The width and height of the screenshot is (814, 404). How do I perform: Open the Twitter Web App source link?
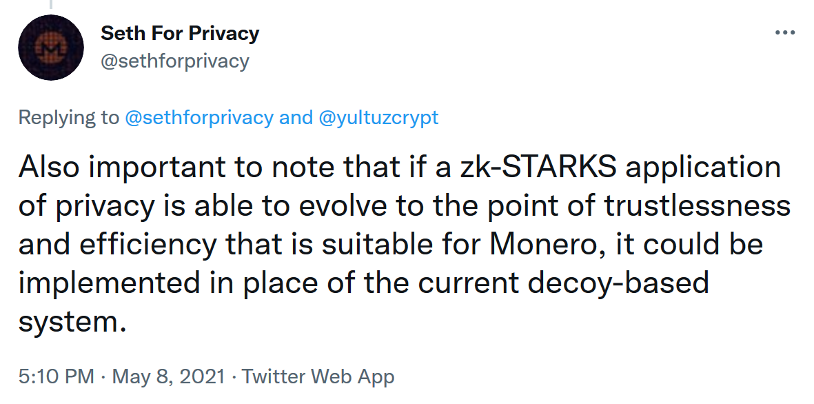click(x=318, y=376)
